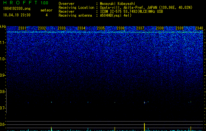Click the 2333 time marker
206x131 pixels.
pyautogui.click(x=62, y=28)
